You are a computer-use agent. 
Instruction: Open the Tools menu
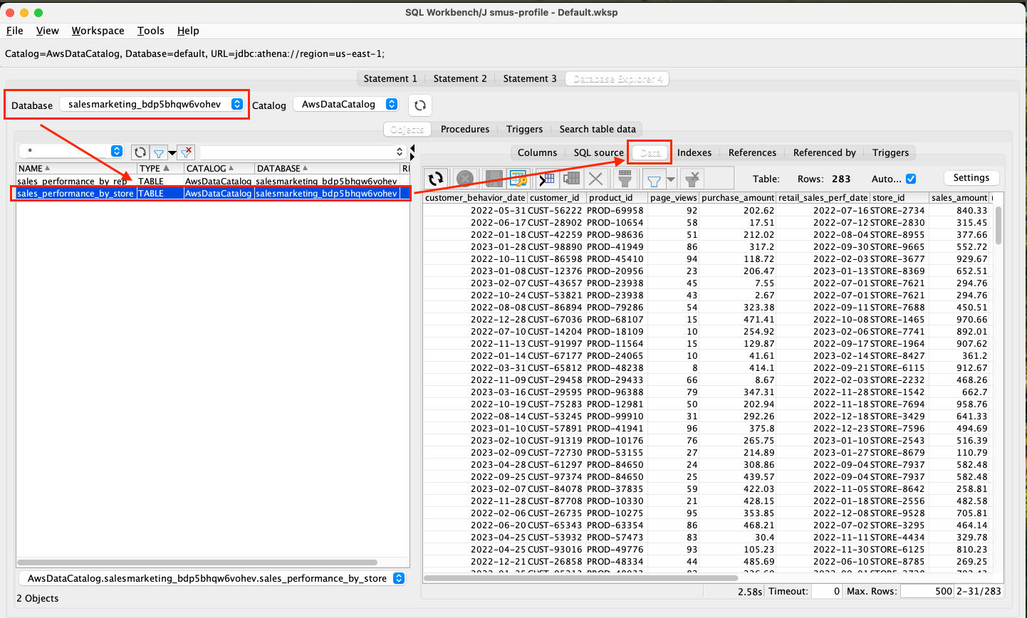[x=150, y=31]
